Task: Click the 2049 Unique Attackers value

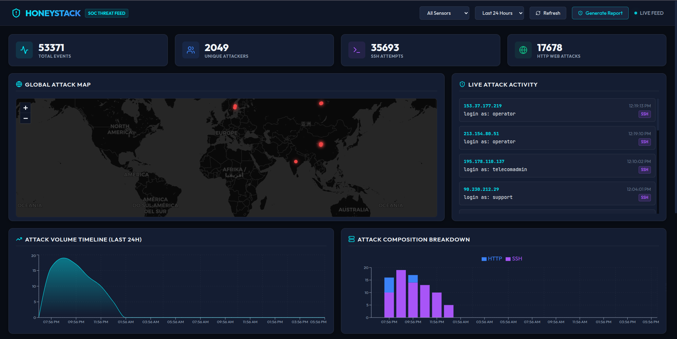Action: coord(216,48)
